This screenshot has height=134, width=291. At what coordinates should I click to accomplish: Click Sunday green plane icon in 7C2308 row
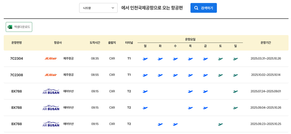click(235, 75)
